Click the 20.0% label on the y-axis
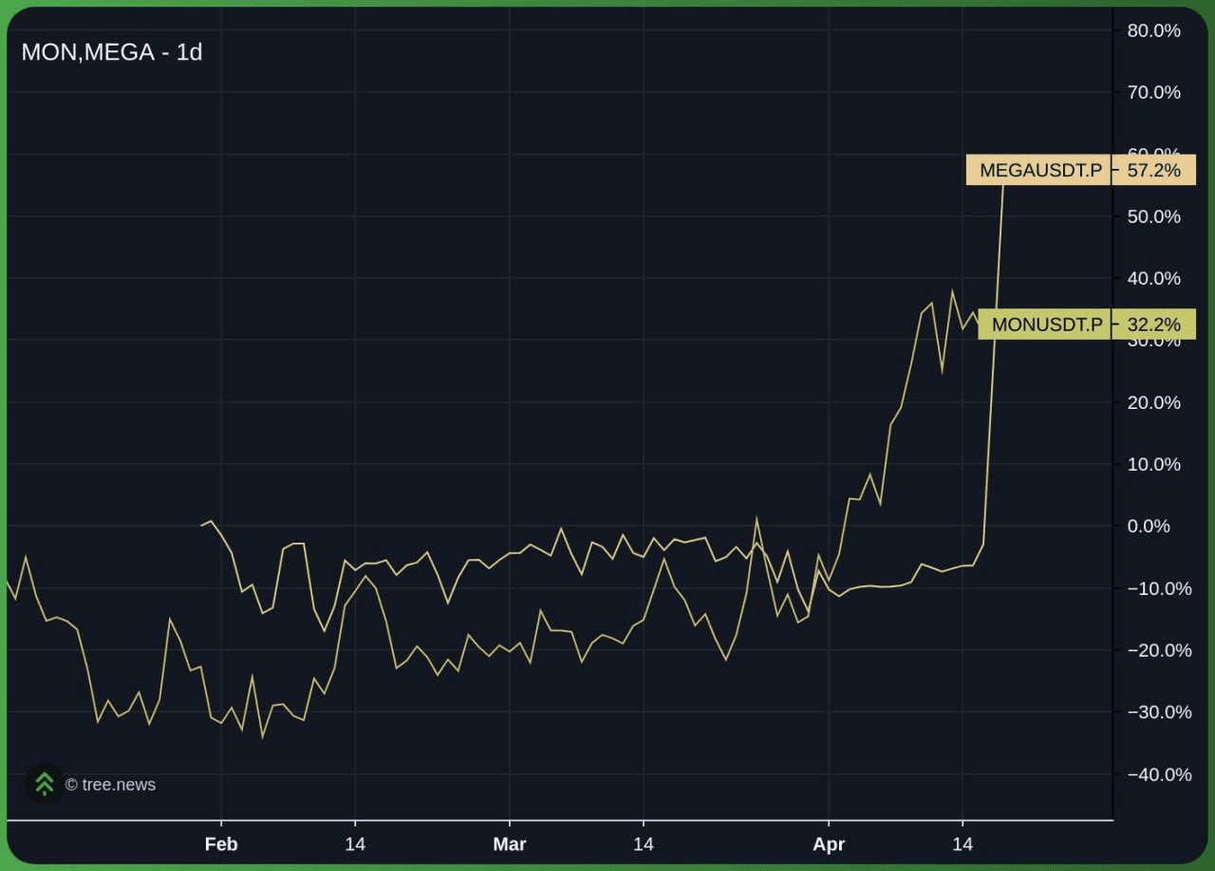The height and width of the screenshot is (871, 1215). [x=1153, y=402]
